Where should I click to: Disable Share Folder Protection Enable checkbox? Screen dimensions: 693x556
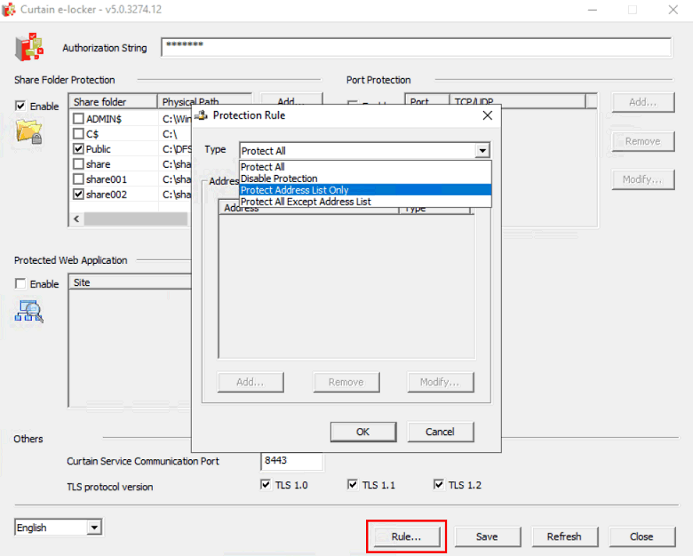(20, 107)
